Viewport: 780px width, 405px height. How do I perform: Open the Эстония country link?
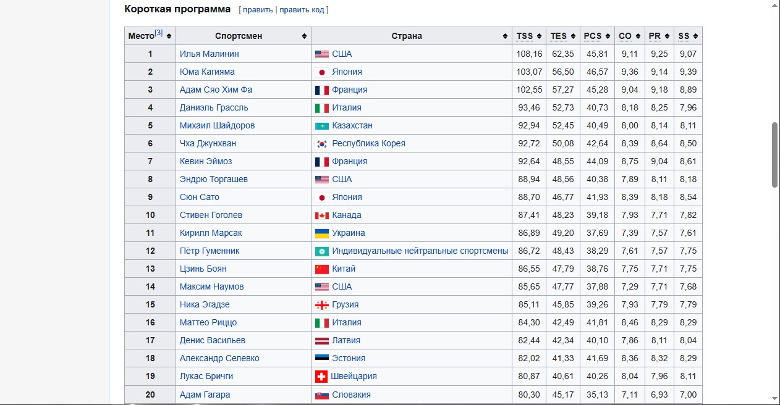click(x=349, y=359)
